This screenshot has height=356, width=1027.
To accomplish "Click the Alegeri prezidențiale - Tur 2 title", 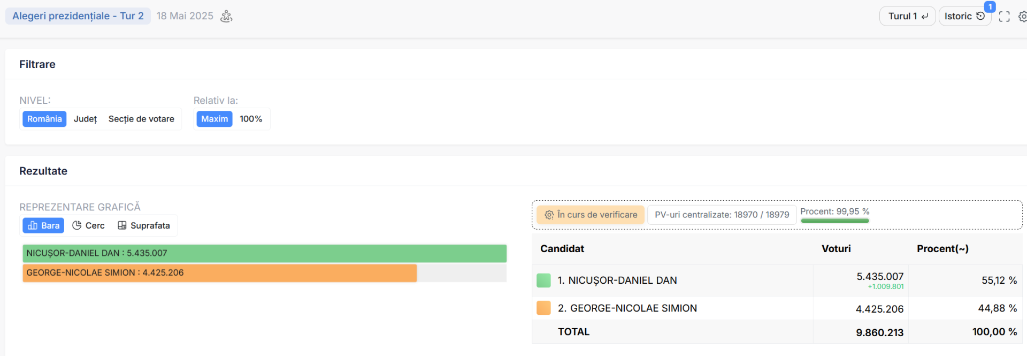I will click(78, 16).
